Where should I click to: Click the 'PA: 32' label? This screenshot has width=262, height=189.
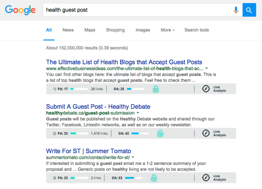coord(62,133)
